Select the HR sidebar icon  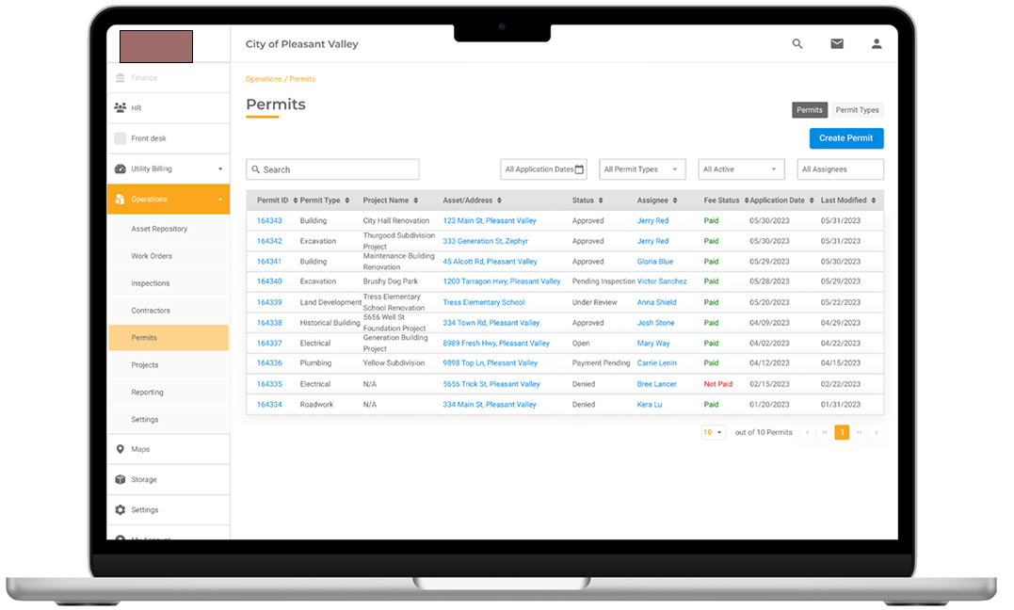pos(120,106)
